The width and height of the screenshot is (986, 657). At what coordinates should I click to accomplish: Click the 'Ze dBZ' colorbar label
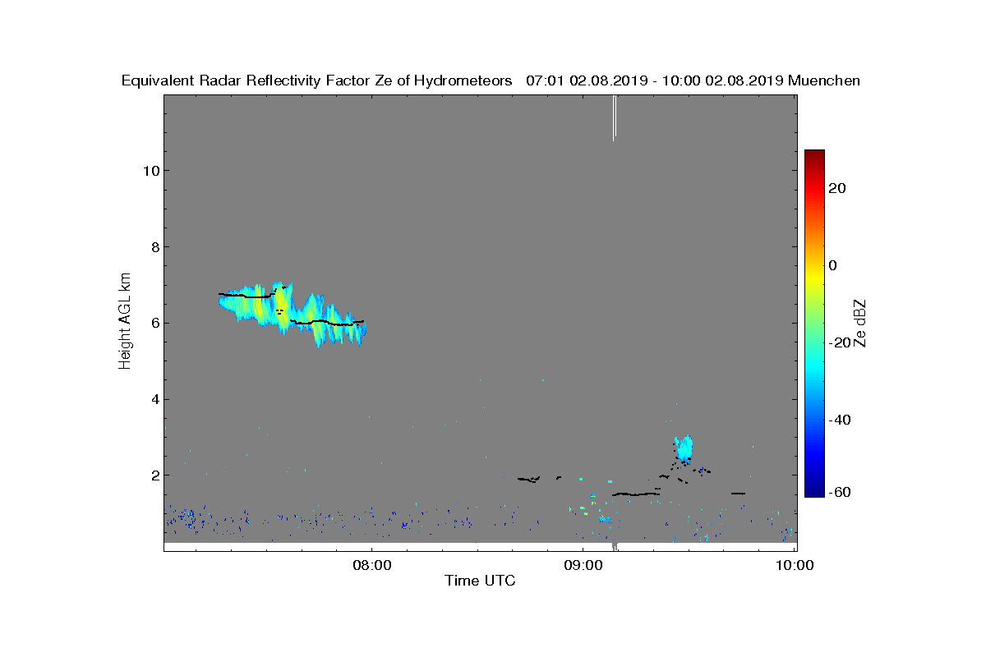click(862, 324)
